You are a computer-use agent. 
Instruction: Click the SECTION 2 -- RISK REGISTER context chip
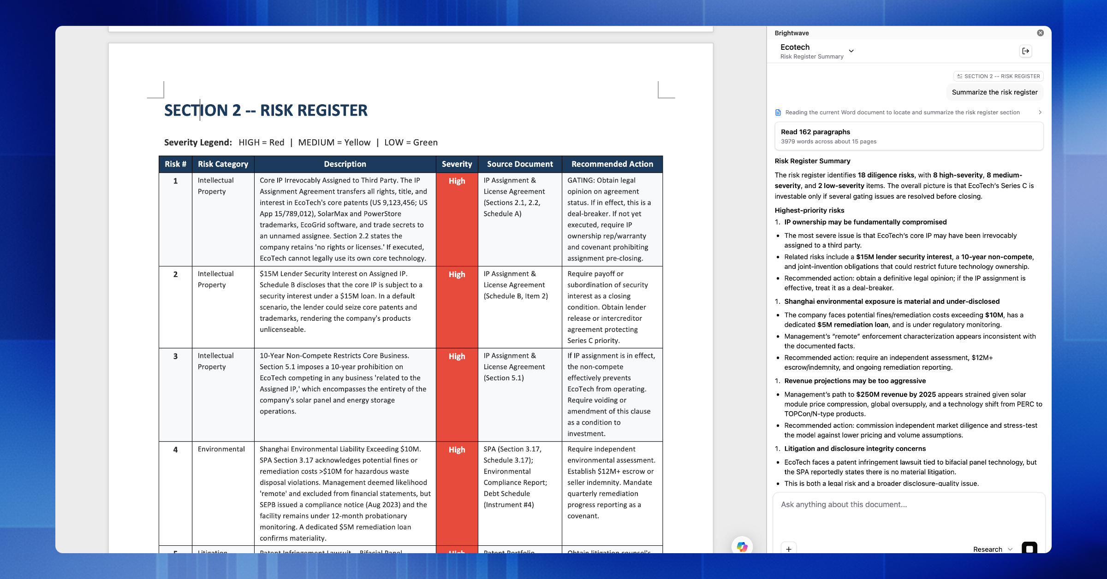click(998, 76)
